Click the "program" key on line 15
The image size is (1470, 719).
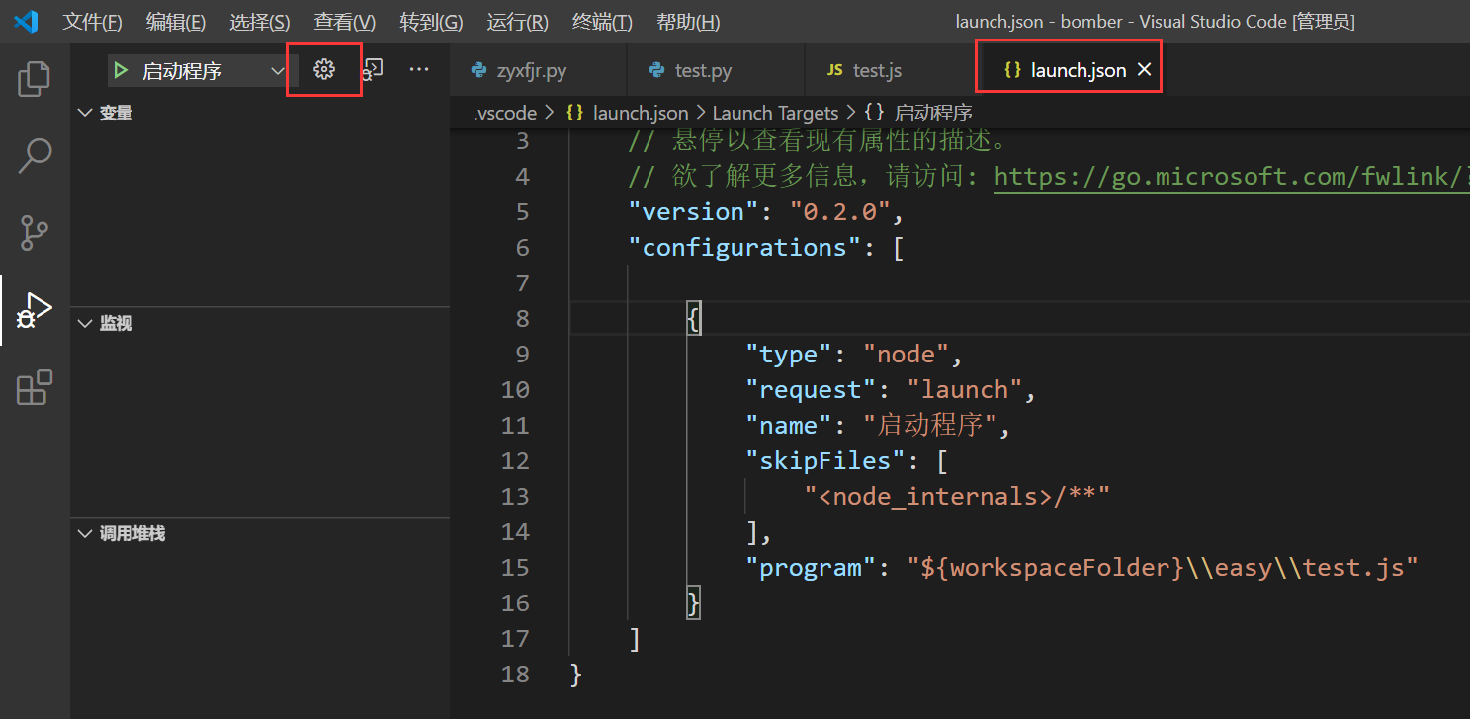[812, 568]
